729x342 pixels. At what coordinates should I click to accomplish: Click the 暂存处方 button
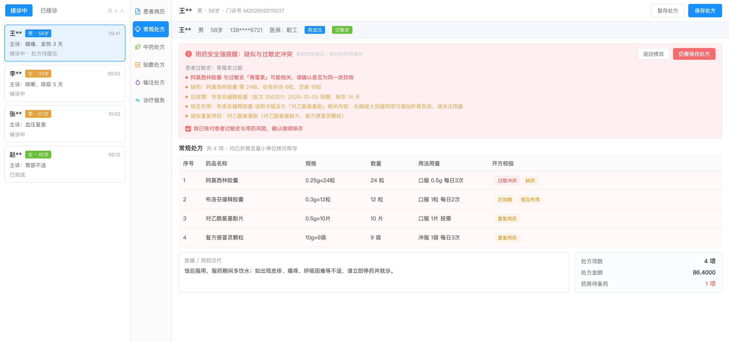pyautogui.click(x=667, y=11)
